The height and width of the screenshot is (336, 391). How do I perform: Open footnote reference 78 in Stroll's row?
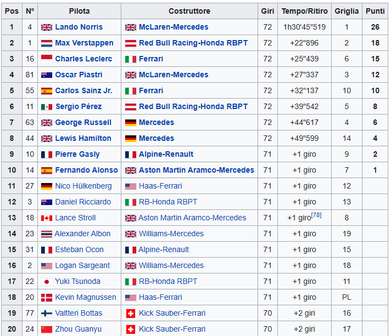pyautogui.click(x=316, y=215)
